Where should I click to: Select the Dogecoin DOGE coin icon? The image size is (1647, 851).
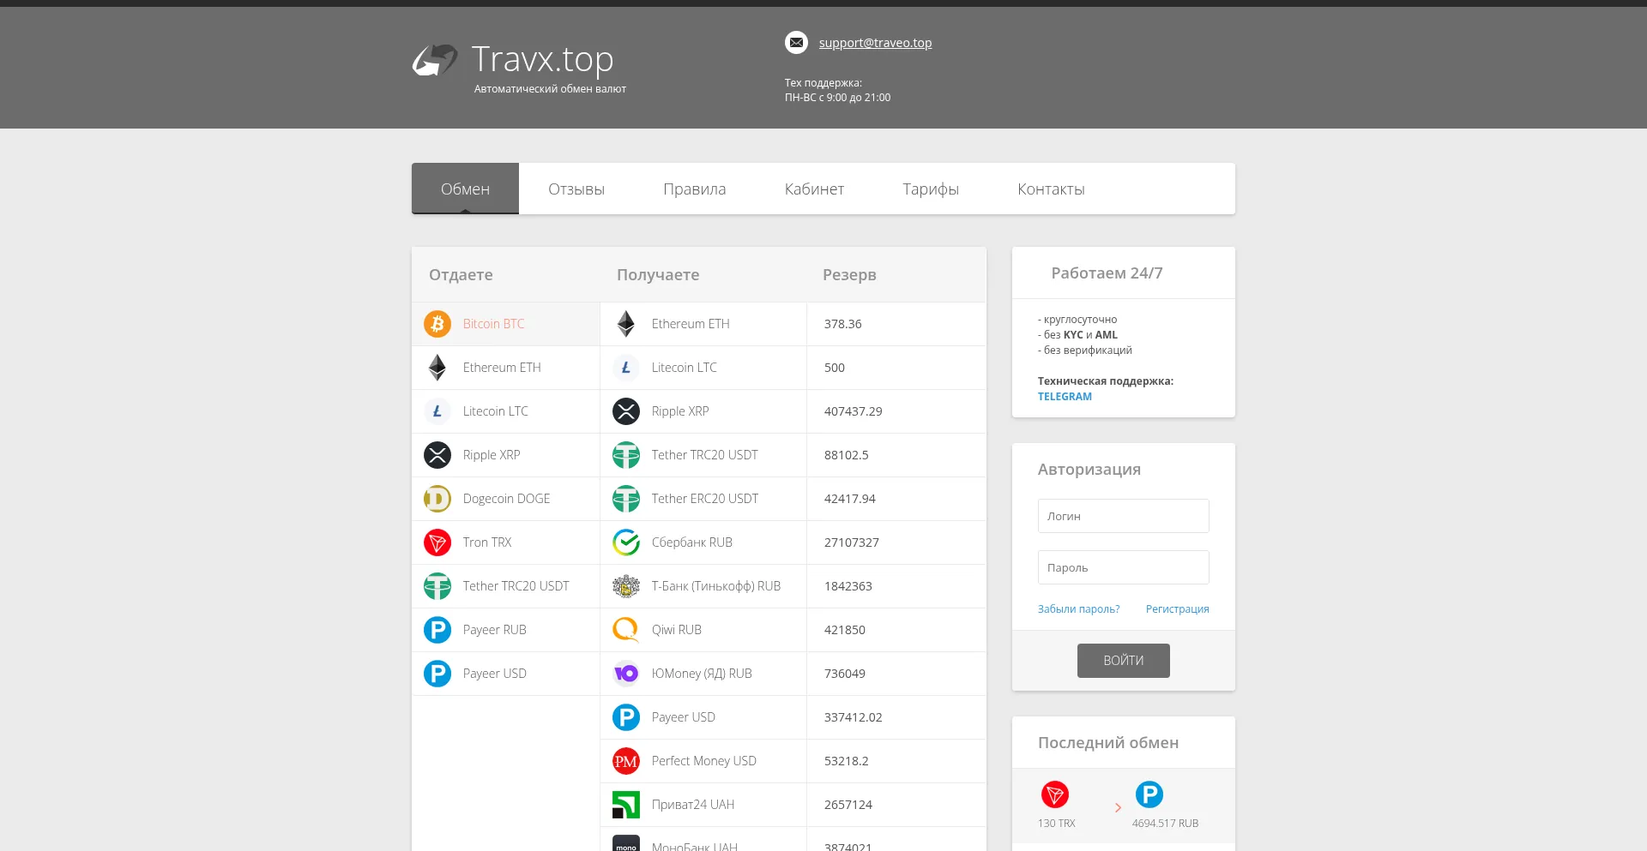coord(437,499)
